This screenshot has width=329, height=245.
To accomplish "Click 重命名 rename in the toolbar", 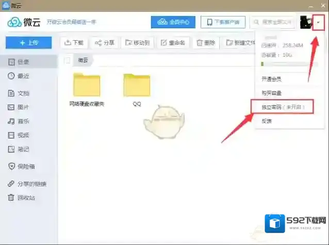I will pyautogui.click(x=173, y=43).
